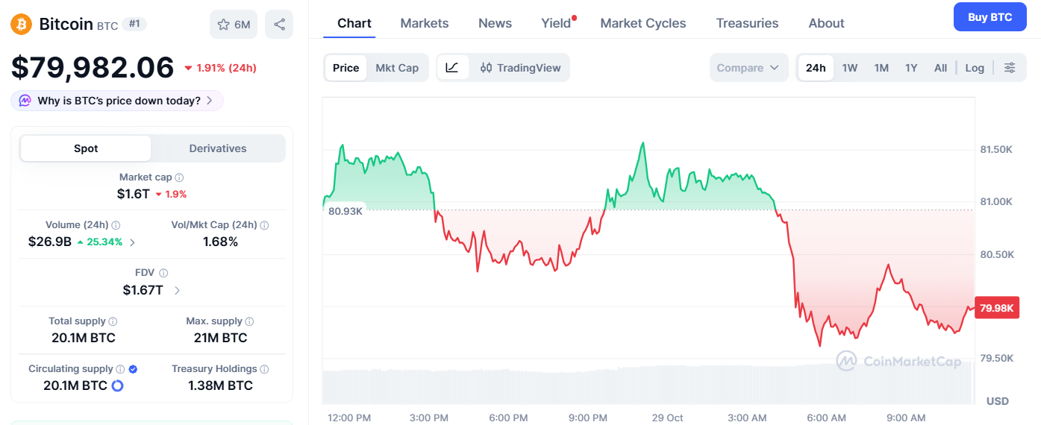Switch chart to Mkt Cap
Image resolution: width=1041 pixels, height=425 pixels.
point(397,68)
